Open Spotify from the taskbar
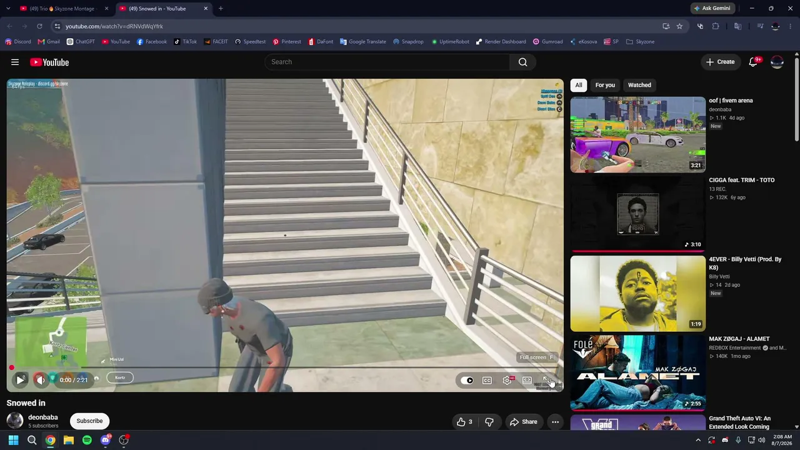800x450 pixels. pos(87,440)
